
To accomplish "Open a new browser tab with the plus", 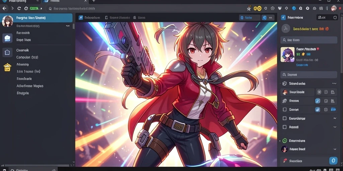I will [94, 1].
